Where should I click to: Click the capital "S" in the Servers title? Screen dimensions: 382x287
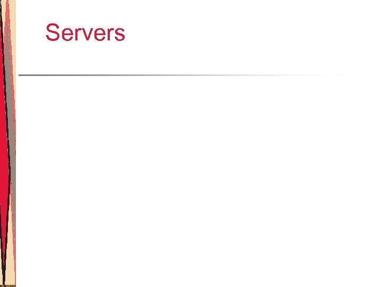click(53, 32)
